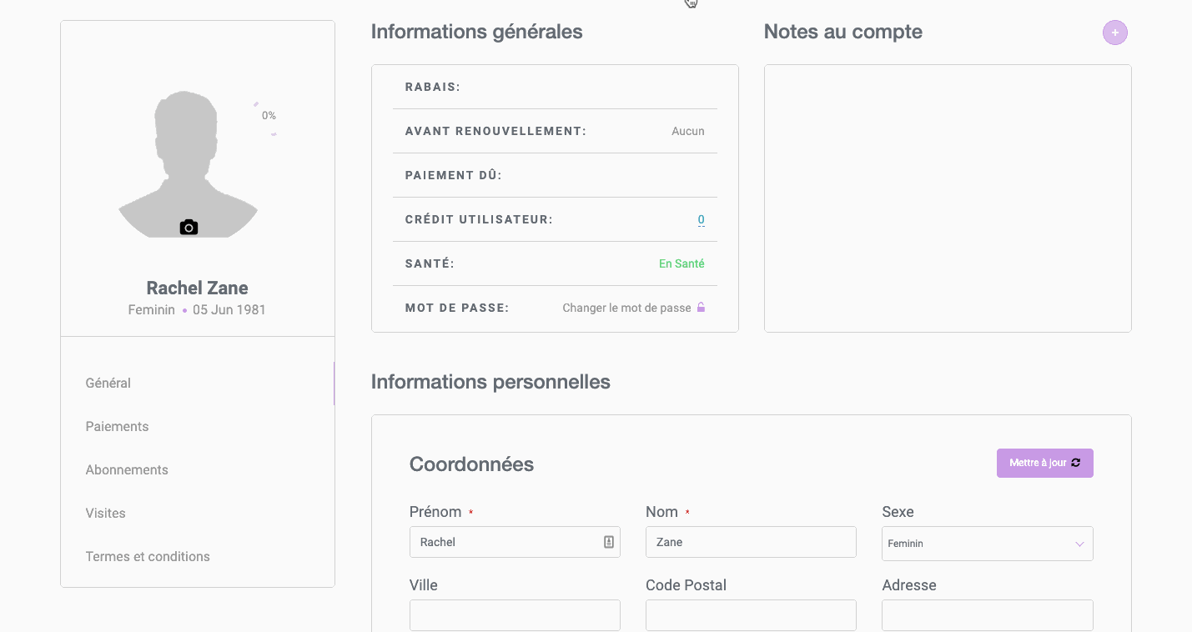Select the Code Postal input
The image size is (1192, 632).
pyautogui.click(x=751, y=615)
